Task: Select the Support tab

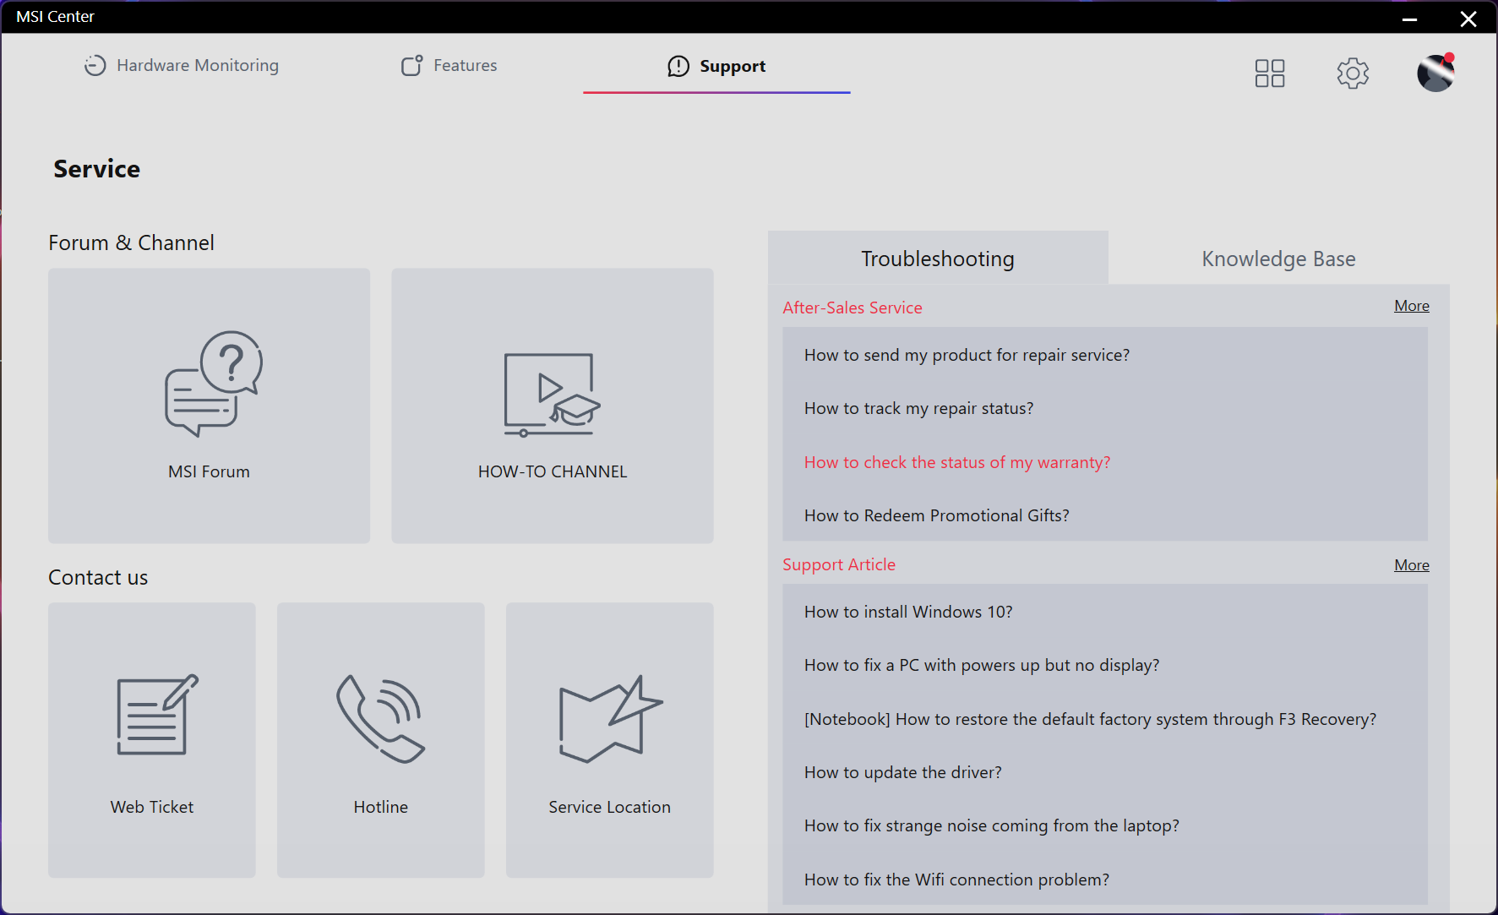Action: click(716, 66)
